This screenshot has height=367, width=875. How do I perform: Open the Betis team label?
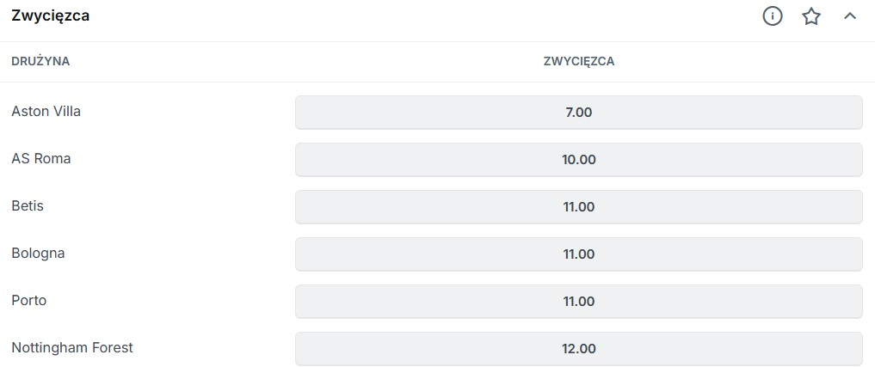[x=28, y=205]
